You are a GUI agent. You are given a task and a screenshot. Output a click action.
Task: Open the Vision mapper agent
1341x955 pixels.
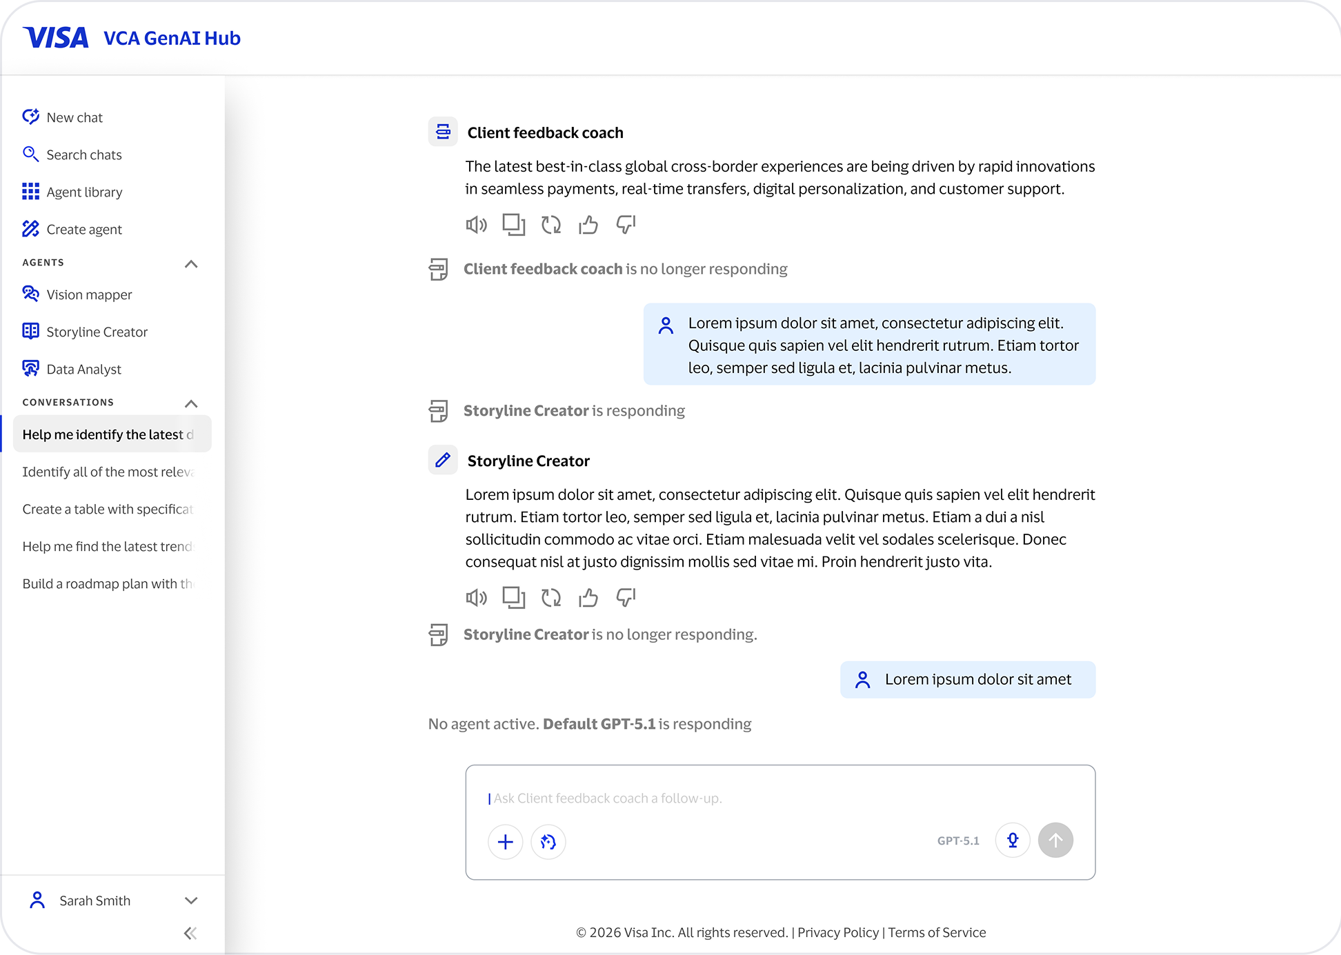pyautogui.click(x=77, y=294)
